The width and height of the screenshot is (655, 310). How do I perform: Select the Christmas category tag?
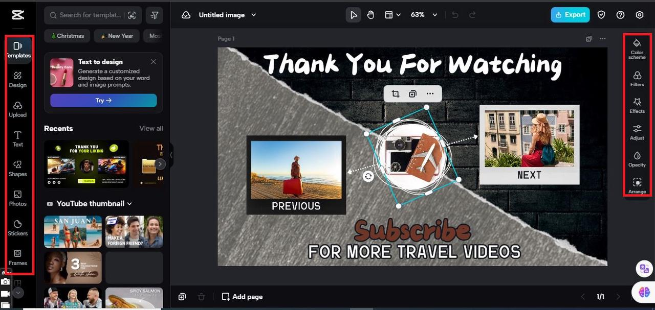point(67,36)
